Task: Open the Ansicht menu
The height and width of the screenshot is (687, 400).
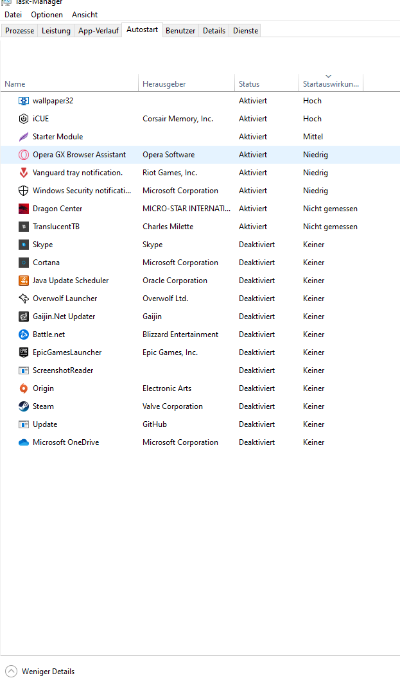Action: click(85, 15)
